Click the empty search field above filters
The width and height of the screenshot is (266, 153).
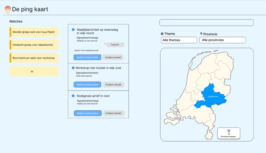(206, 23)
